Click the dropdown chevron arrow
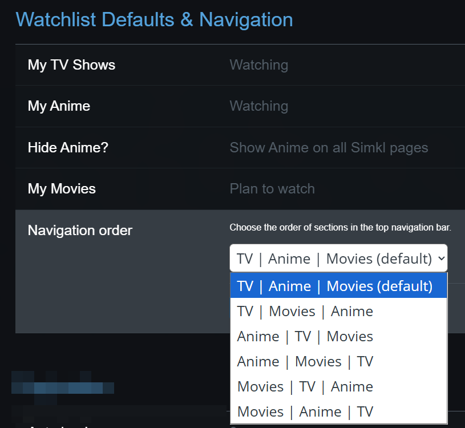The height and width of the screenshot is (428, 465). (442, 258)
